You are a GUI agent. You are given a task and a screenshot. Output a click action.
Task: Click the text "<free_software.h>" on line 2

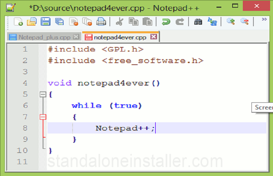pyautogui.click(x=153, y=61)
